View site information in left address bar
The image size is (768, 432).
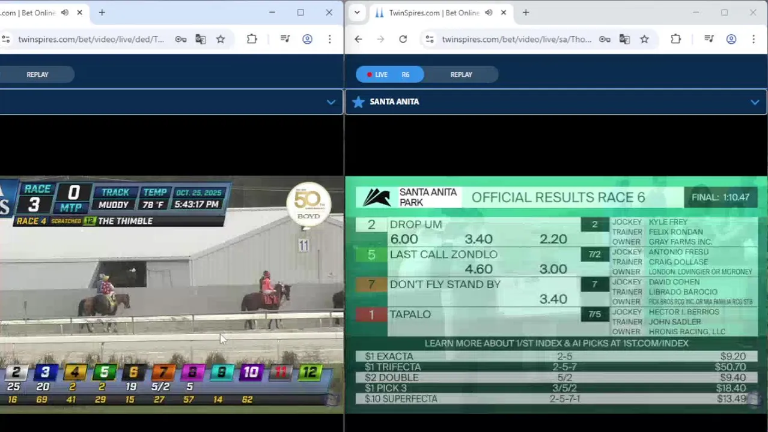coord(5,40)
